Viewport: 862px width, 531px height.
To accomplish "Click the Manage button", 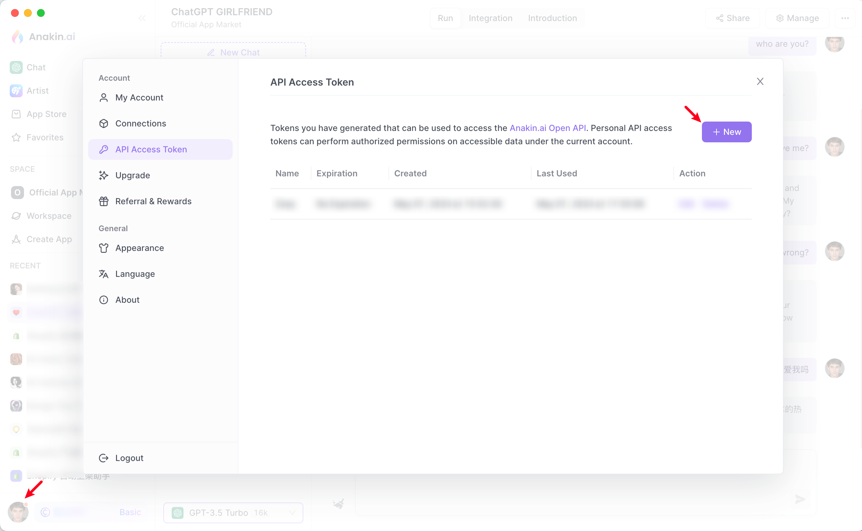I will 798,18.
